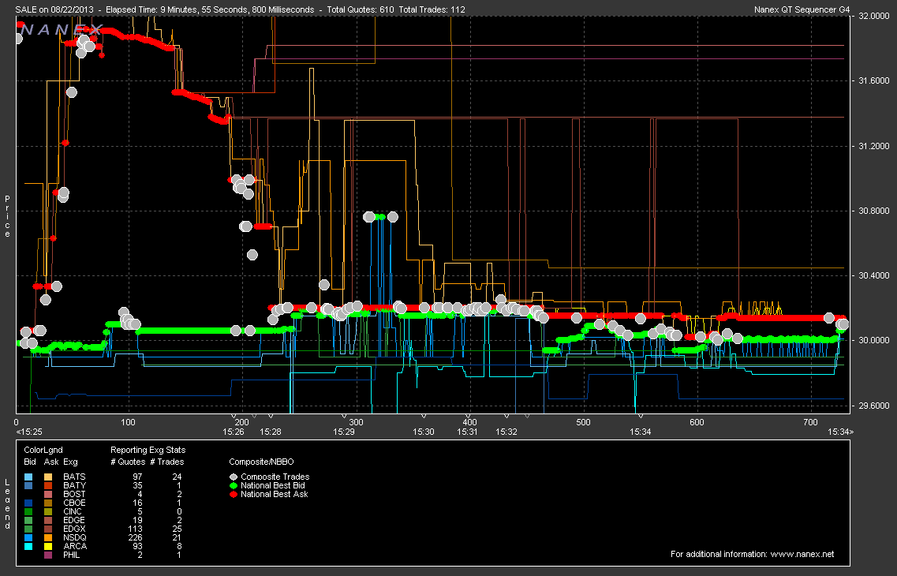
Task: Click the 500 x-axis tick label
Action: click(583, 422)
